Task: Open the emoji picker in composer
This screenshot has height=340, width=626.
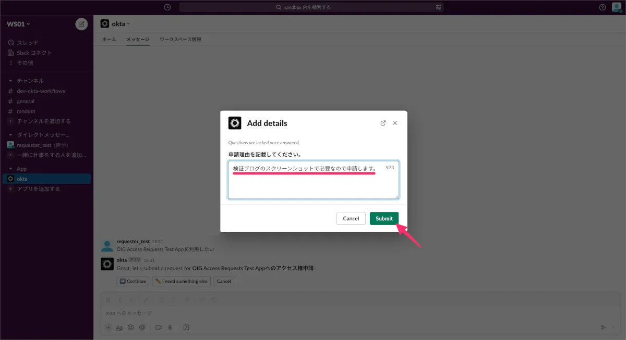Action: [130, 328]
